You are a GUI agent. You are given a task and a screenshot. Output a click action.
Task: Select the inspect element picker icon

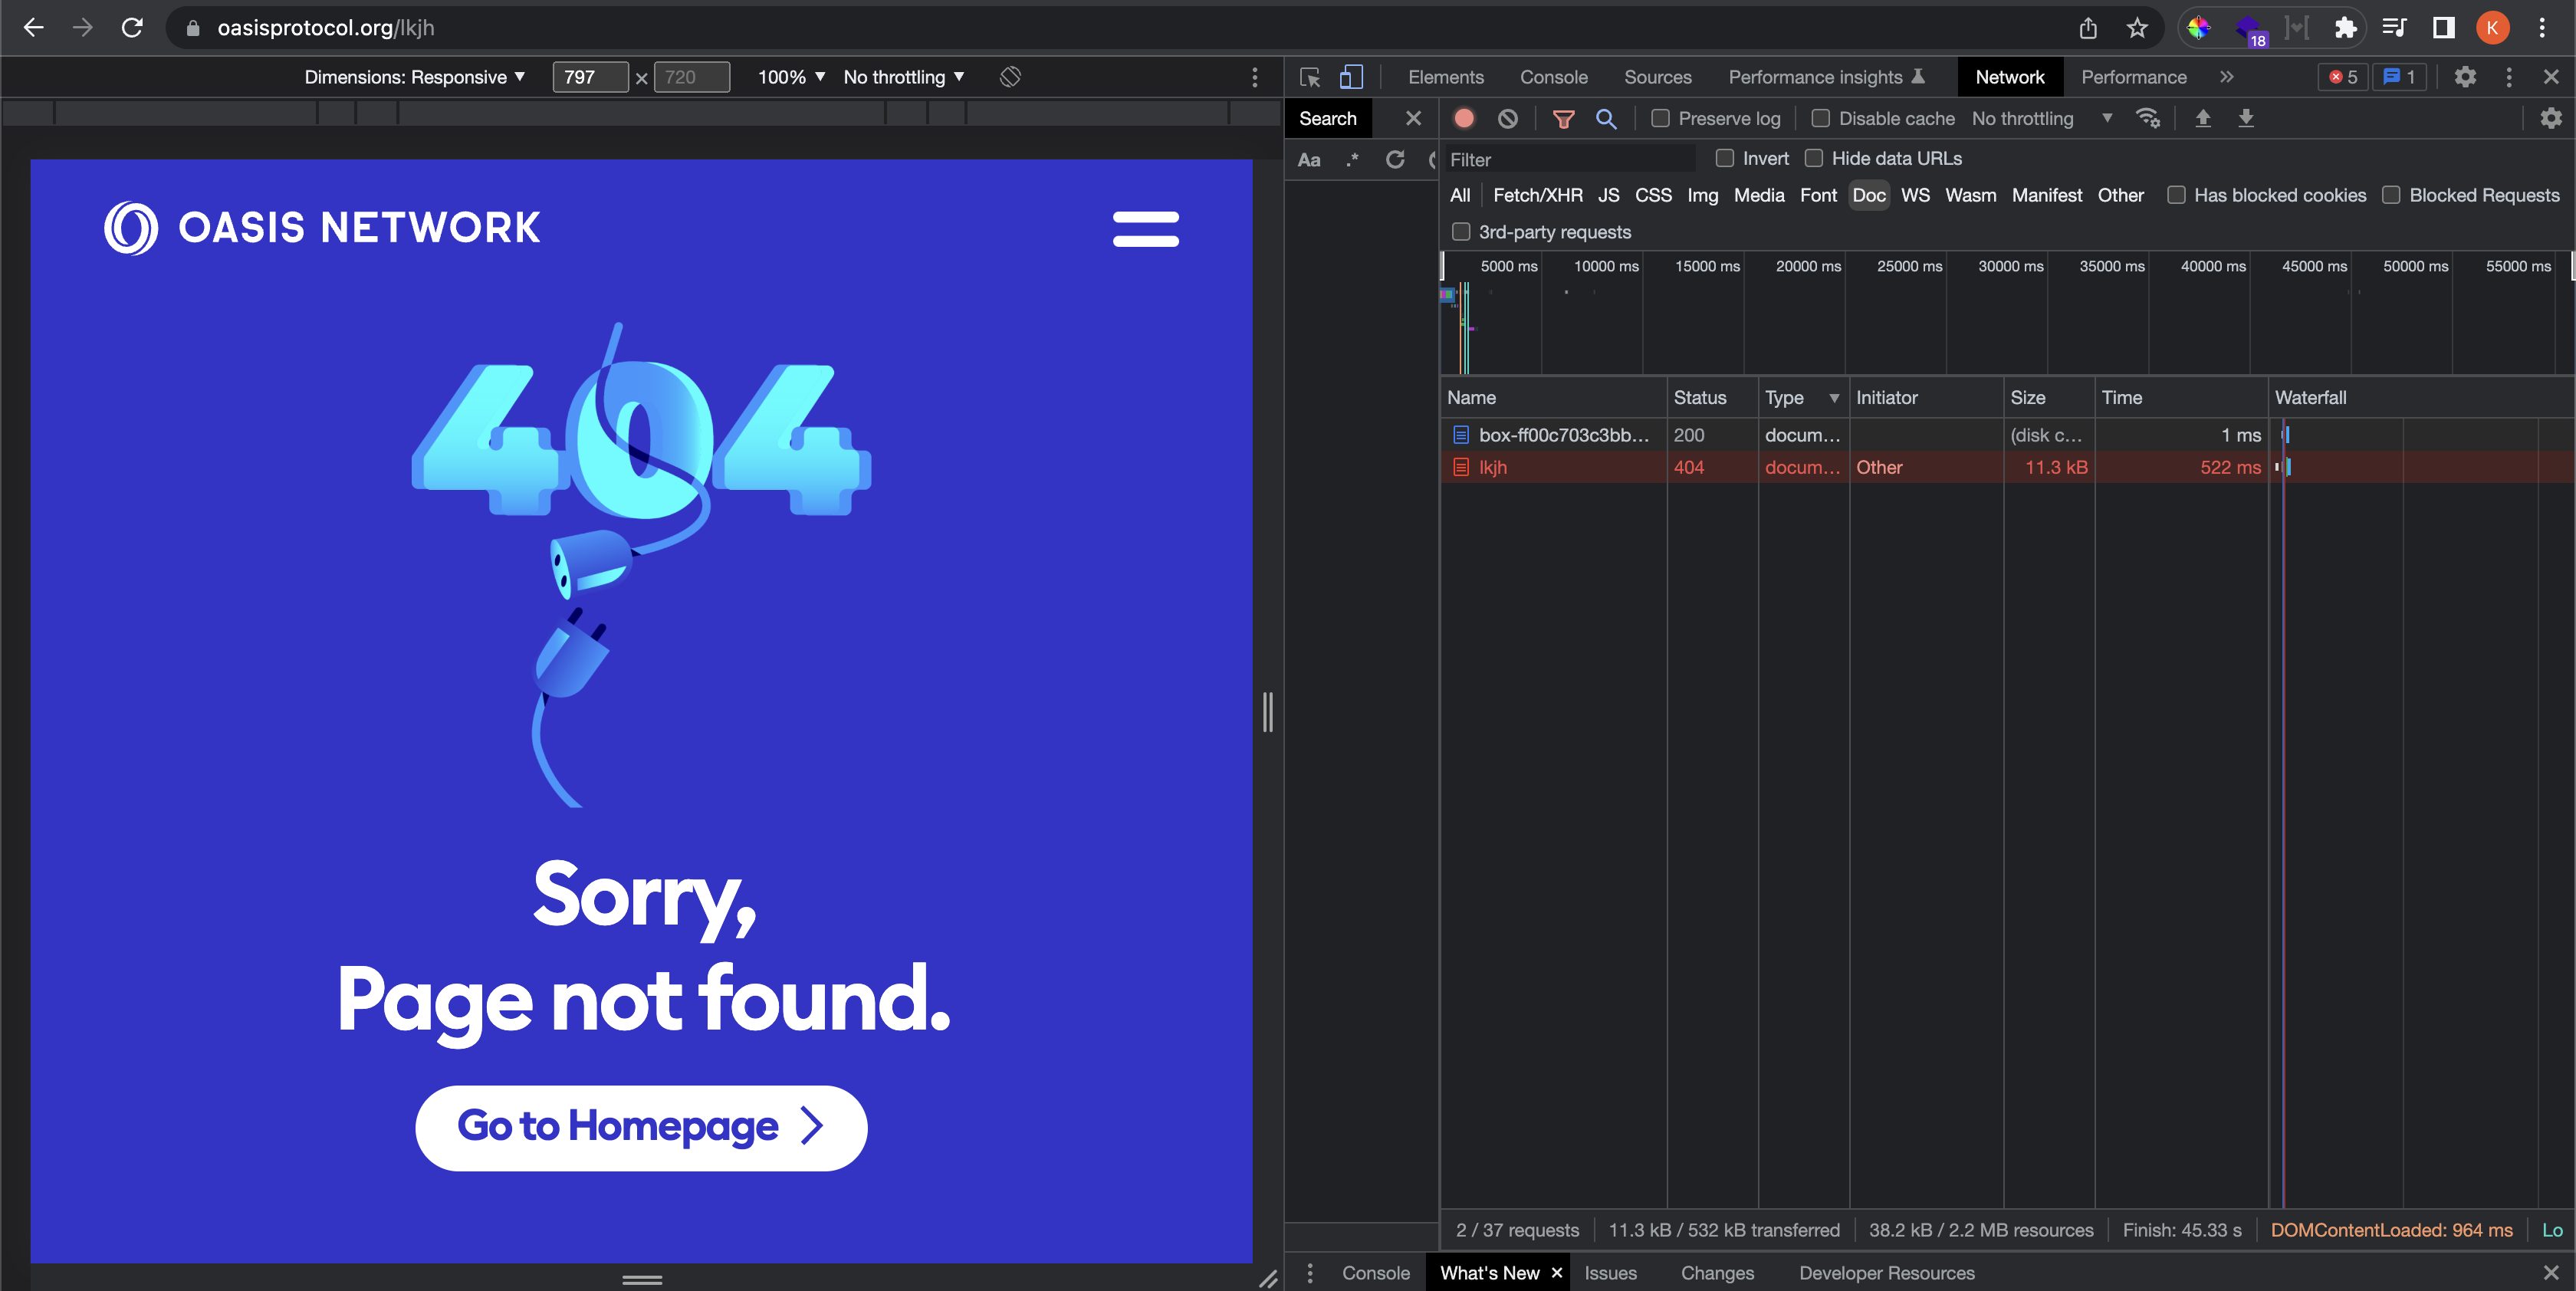1310,77
